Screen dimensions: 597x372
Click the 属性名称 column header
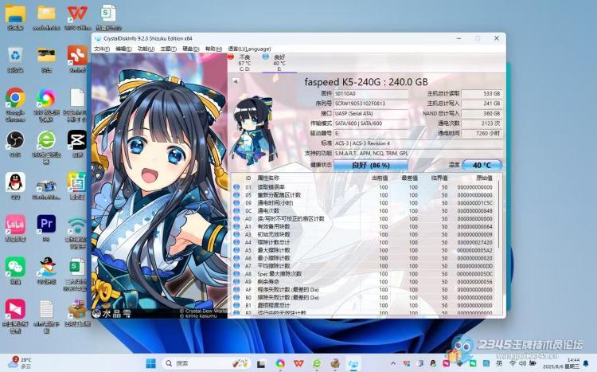tap(268, 178)
